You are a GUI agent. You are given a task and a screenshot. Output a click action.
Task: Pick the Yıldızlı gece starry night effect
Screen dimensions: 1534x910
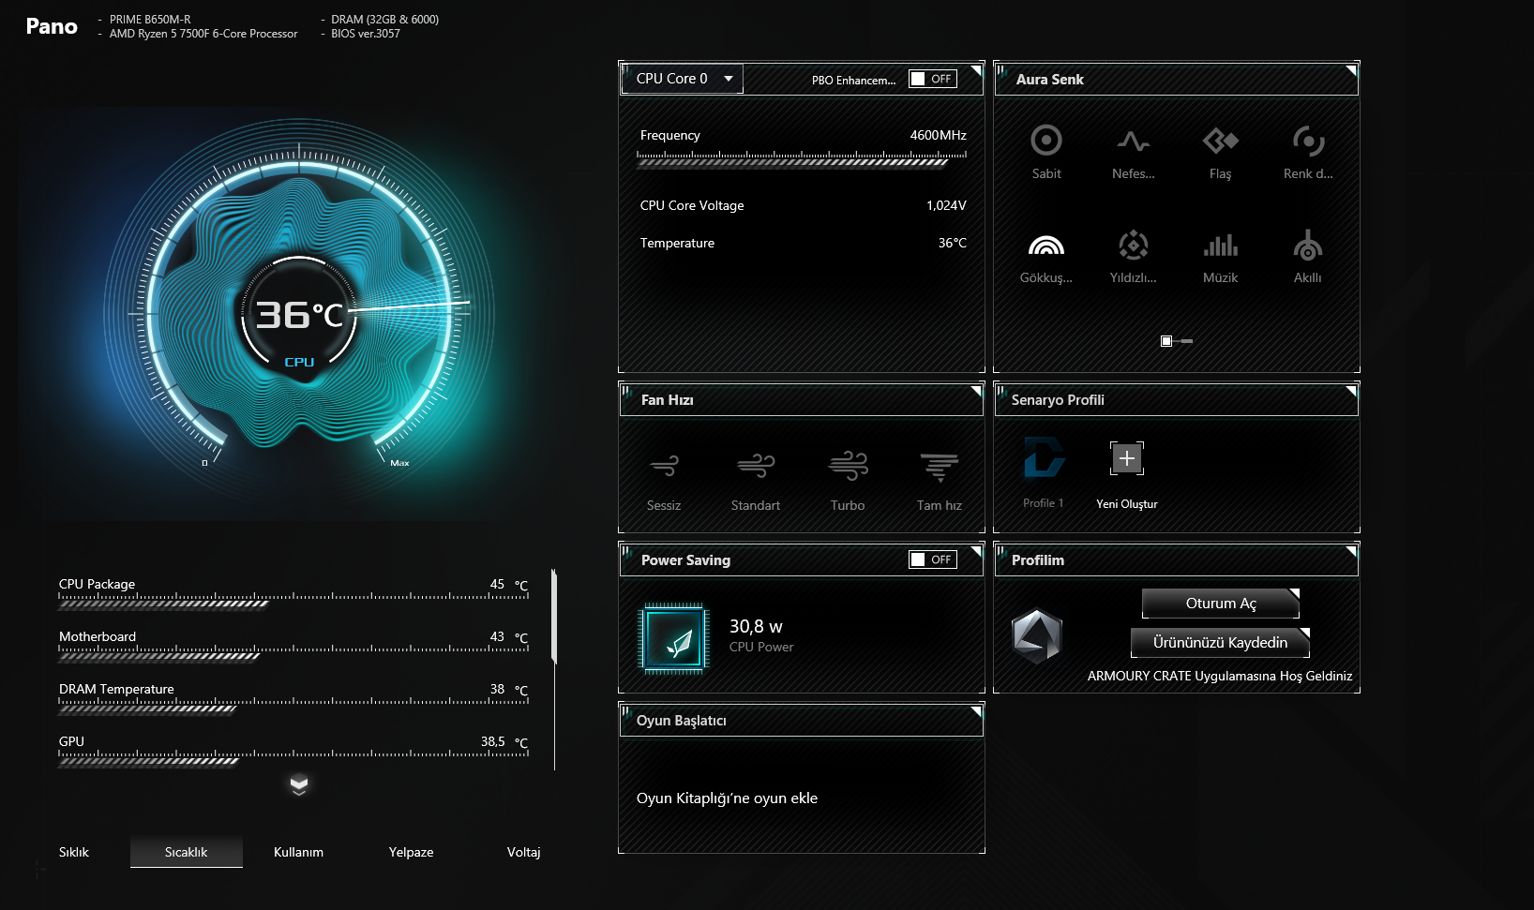[1133, 246]
